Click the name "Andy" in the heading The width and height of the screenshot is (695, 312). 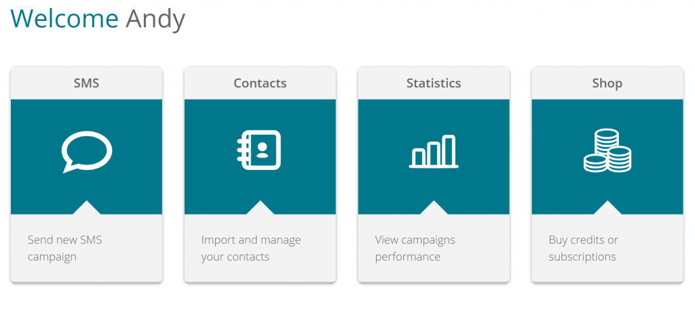(155, 20)
